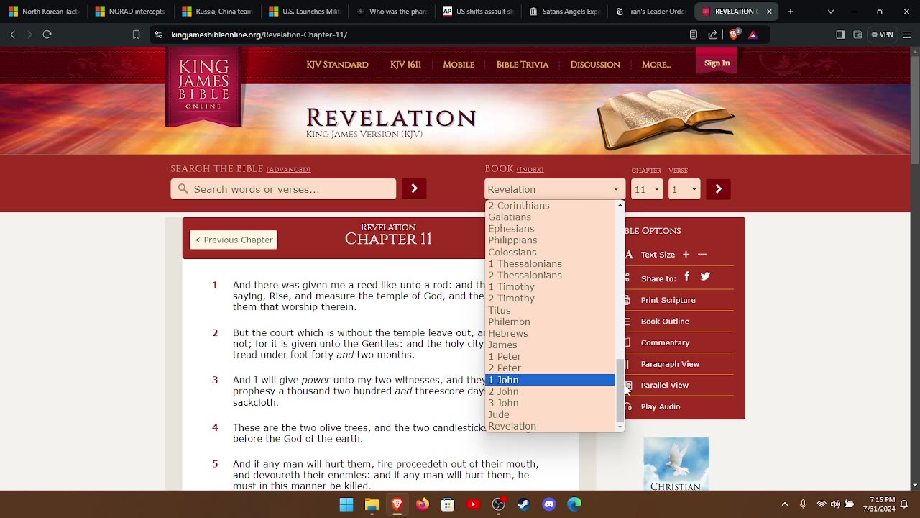920x518 pixels.
Task: Click the VPN button
Action: point(882,35)
